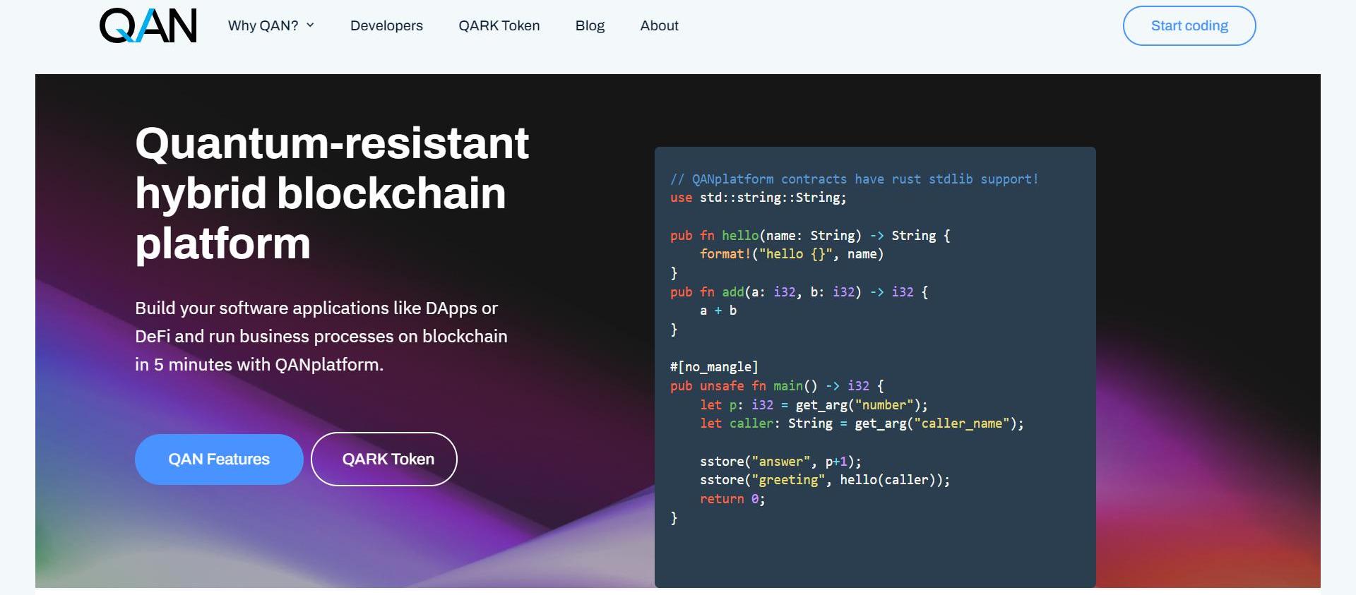Viewport: 1356px width, 595px height.
Task: Click the return 0 statement in code
Action: [732, 499]
